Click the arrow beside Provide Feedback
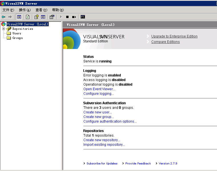Image resolution: width=217 pixels, height=171 pixels. 123,163
